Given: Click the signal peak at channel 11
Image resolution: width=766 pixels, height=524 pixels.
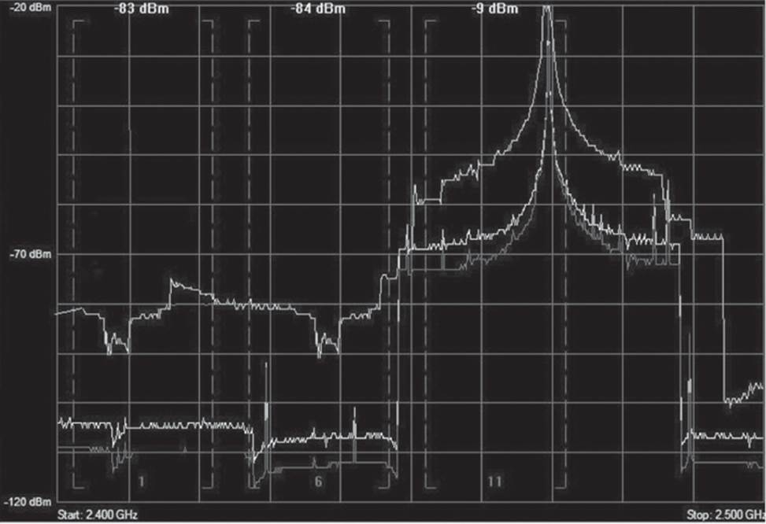Looking at the screenshot, I should click(548, 9).
